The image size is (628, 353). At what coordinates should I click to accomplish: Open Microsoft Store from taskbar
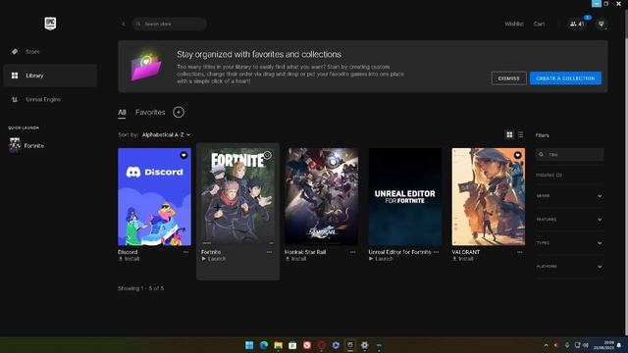point(292,345)
